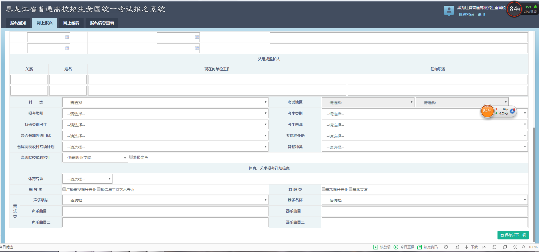Click the 下载 download arrow icon
539x252 pixels.
[x=466, y=247]
